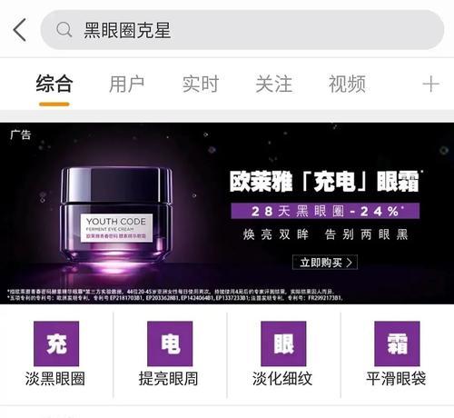Open the 淡黑眼圈 link

55,379
